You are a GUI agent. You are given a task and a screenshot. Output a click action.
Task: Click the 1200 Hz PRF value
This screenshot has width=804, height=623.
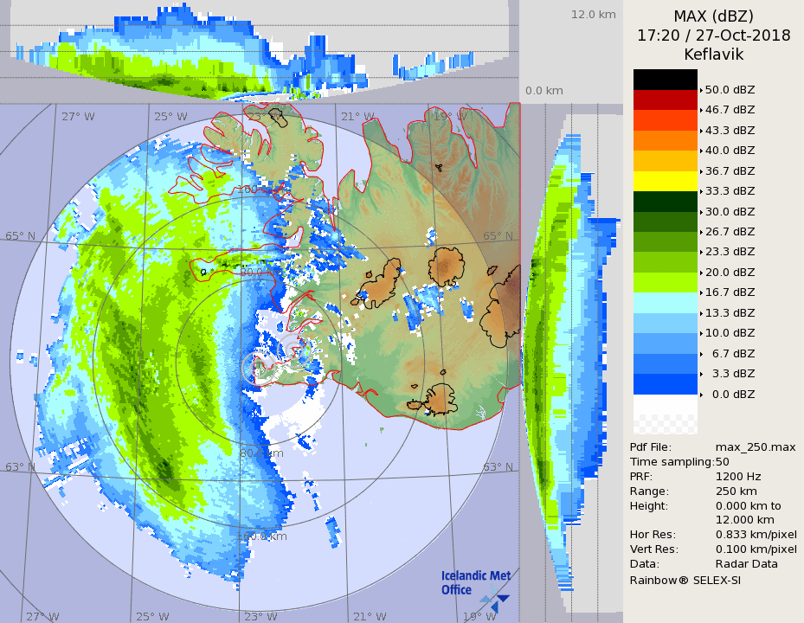coord(738,476)
